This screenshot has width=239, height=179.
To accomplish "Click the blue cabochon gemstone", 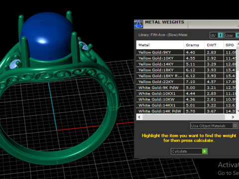I will pos(47,36).
